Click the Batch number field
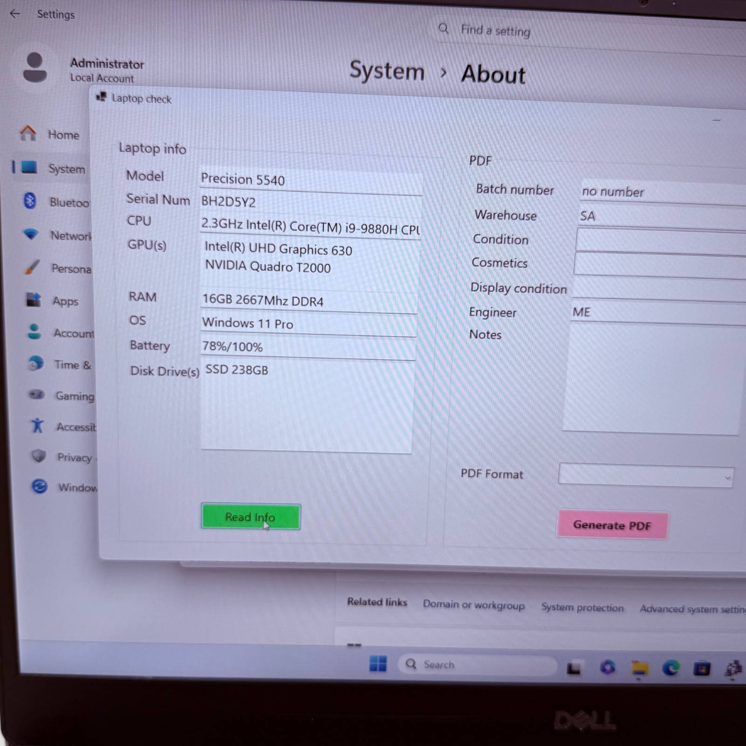This screenshot has height=746, width=746. click(663, 193)
